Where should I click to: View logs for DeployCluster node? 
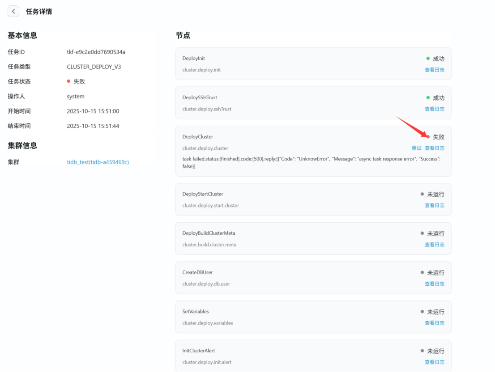434,148
